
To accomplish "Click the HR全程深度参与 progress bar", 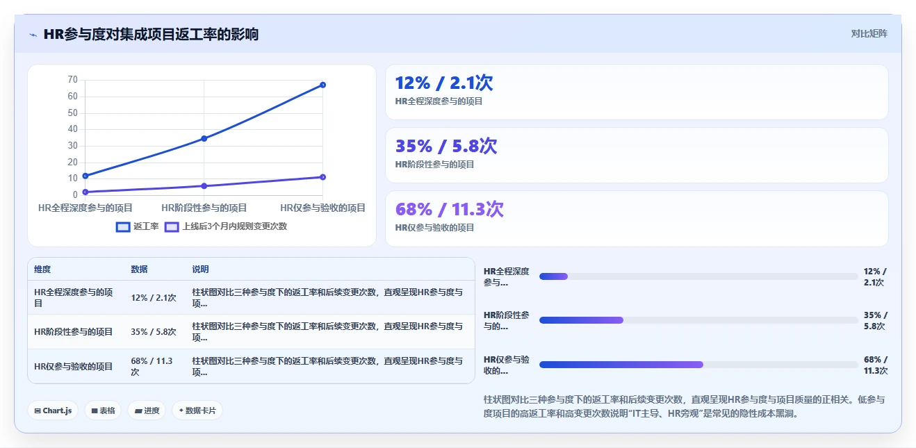I will coord(698,276).
